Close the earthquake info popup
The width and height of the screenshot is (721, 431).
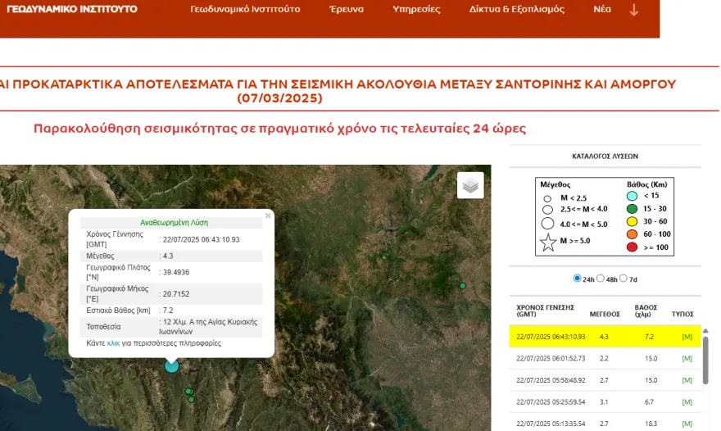pyautogui.click(x=268, y=215)
